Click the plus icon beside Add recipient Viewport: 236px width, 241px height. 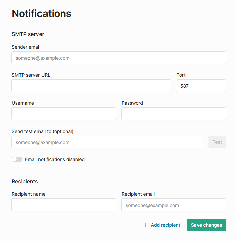click(145, 225)
